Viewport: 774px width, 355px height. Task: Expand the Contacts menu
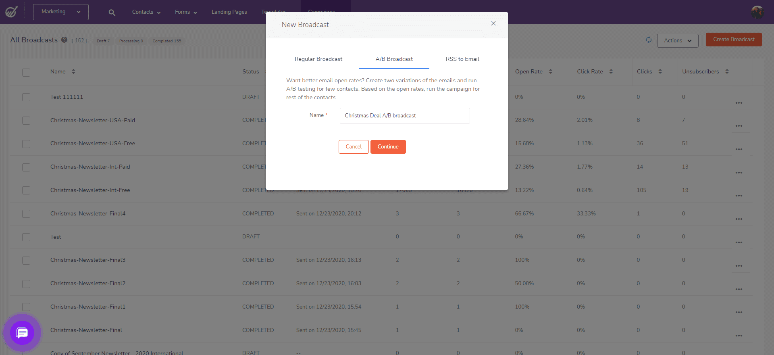[146, 12]
